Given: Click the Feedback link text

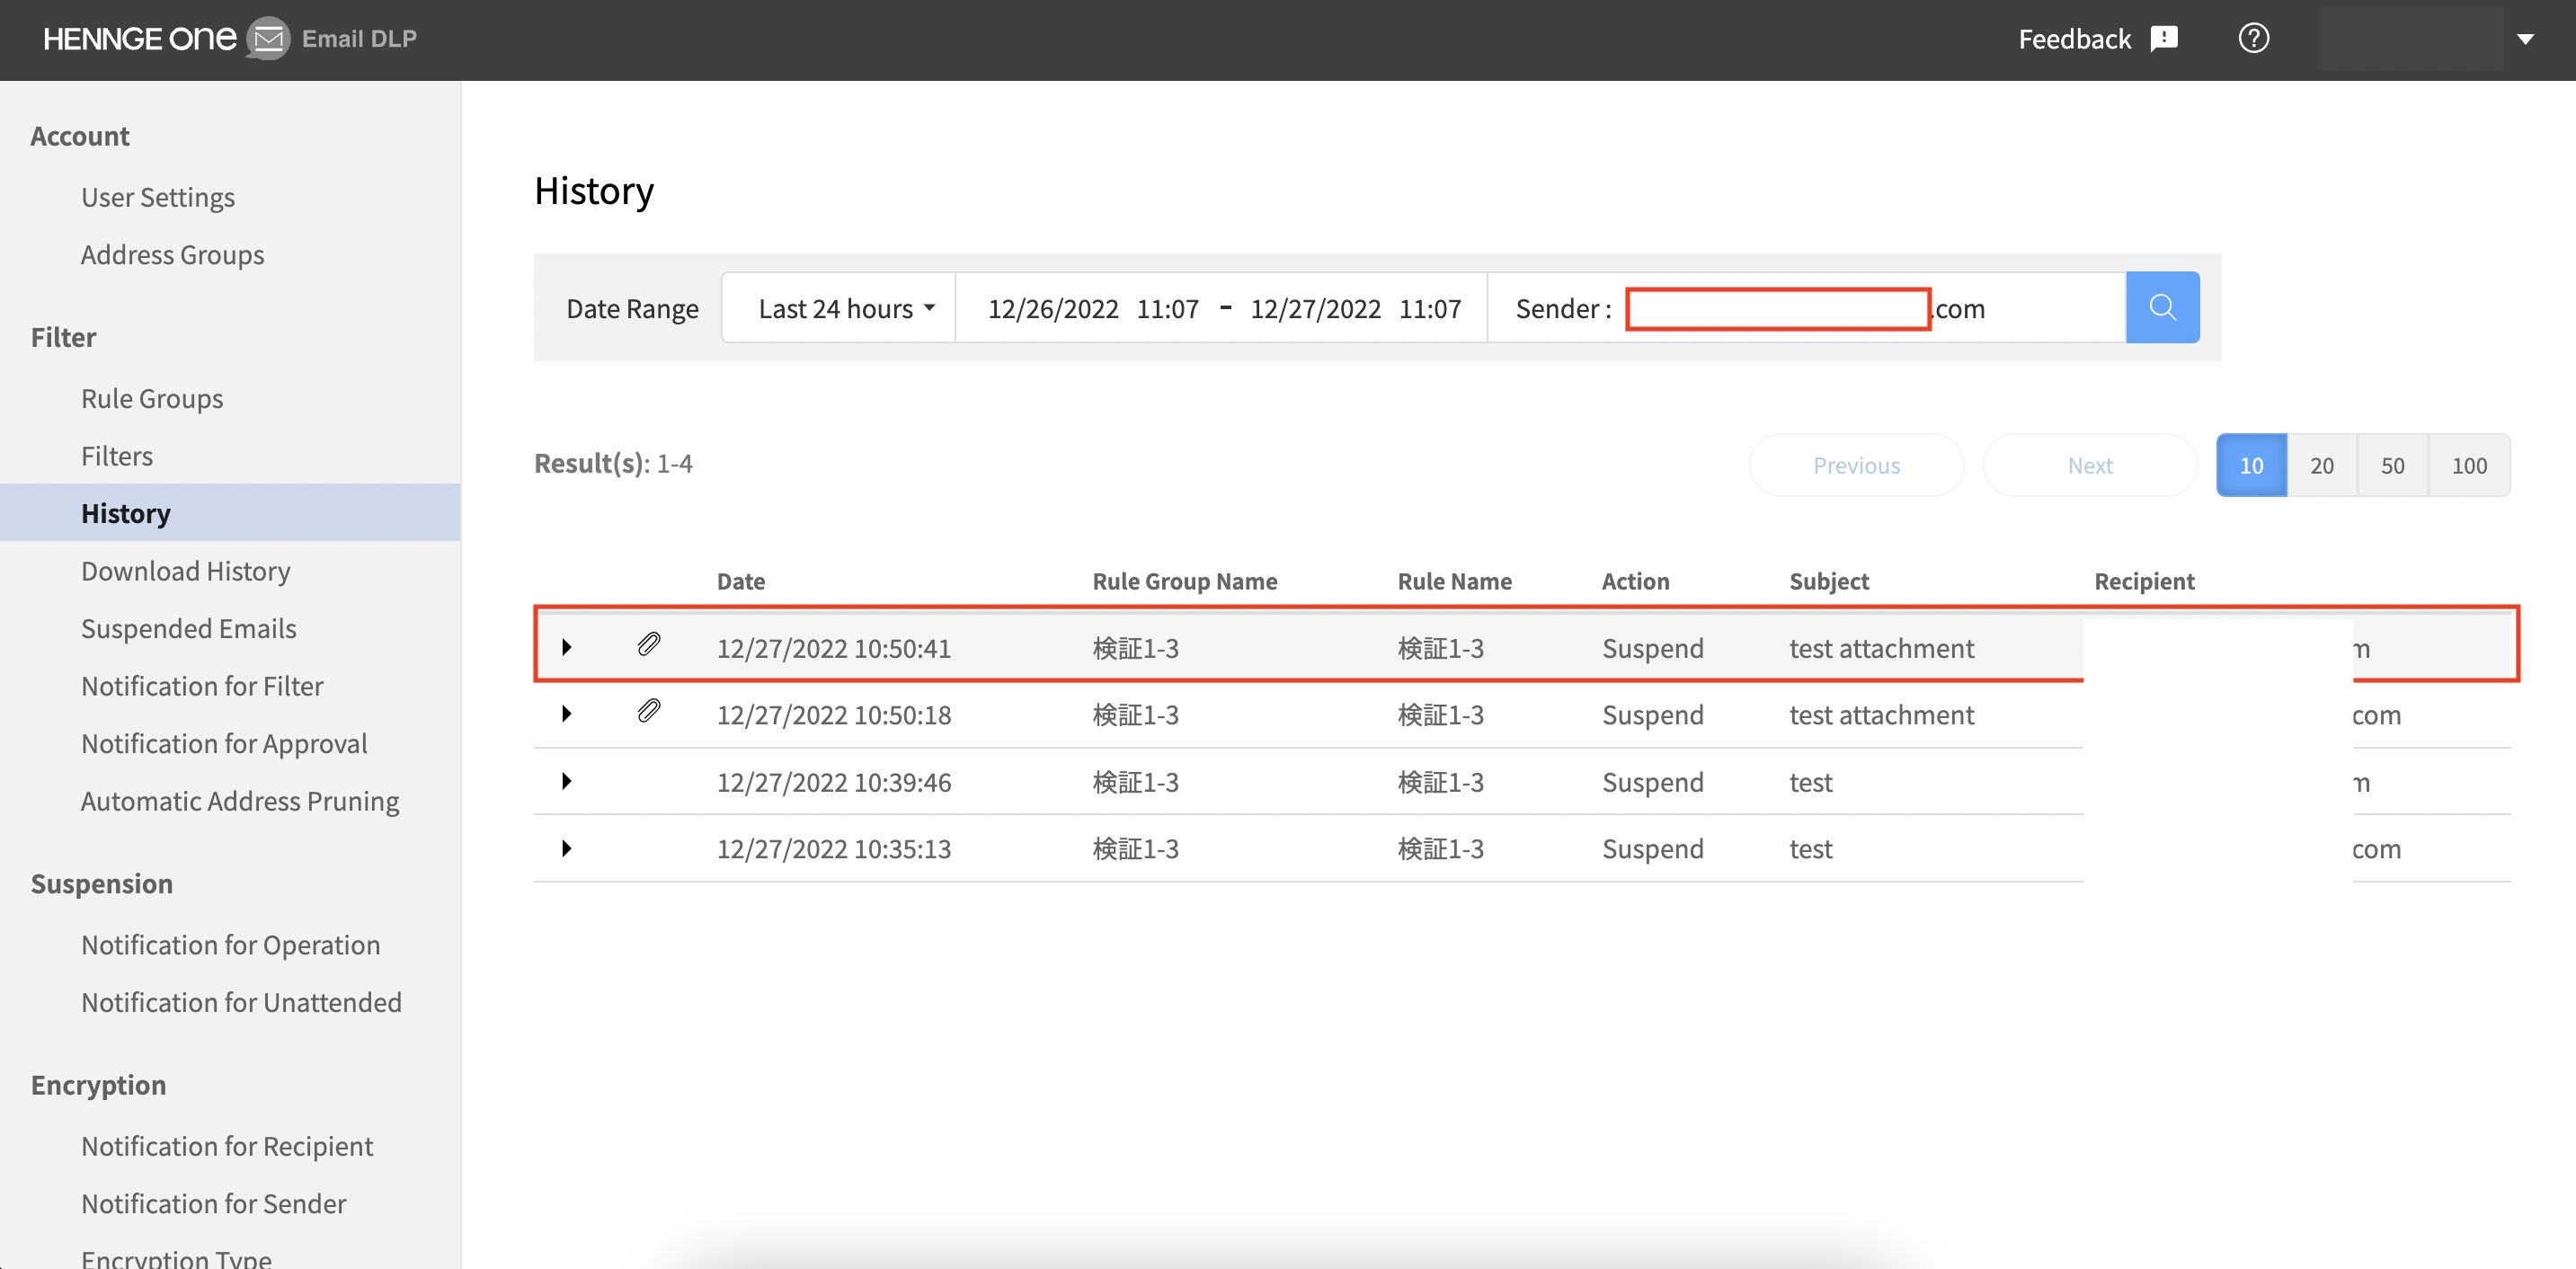Looking at the screenshot, I should point(2074,39).
